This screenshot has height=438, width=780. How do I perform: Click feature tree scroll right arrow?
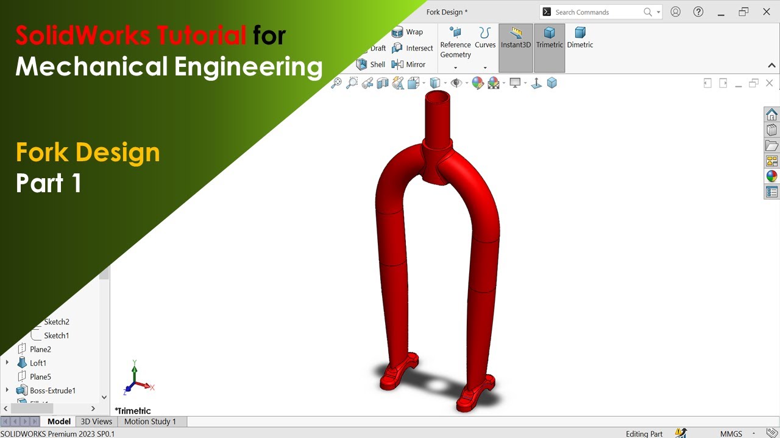(93, 409)
